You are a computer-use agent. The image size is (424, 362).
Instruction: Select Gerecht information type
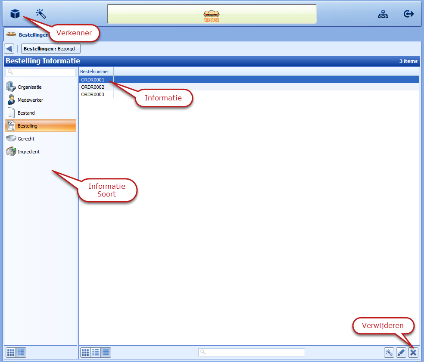coord(41,139)
